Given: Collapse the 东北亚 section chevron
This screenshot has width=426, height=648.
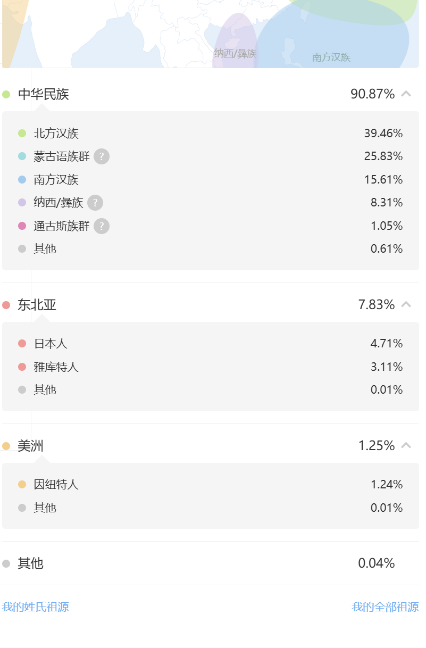Looking at the screenshot, I should pyautogui.click(x=406, y=305).
